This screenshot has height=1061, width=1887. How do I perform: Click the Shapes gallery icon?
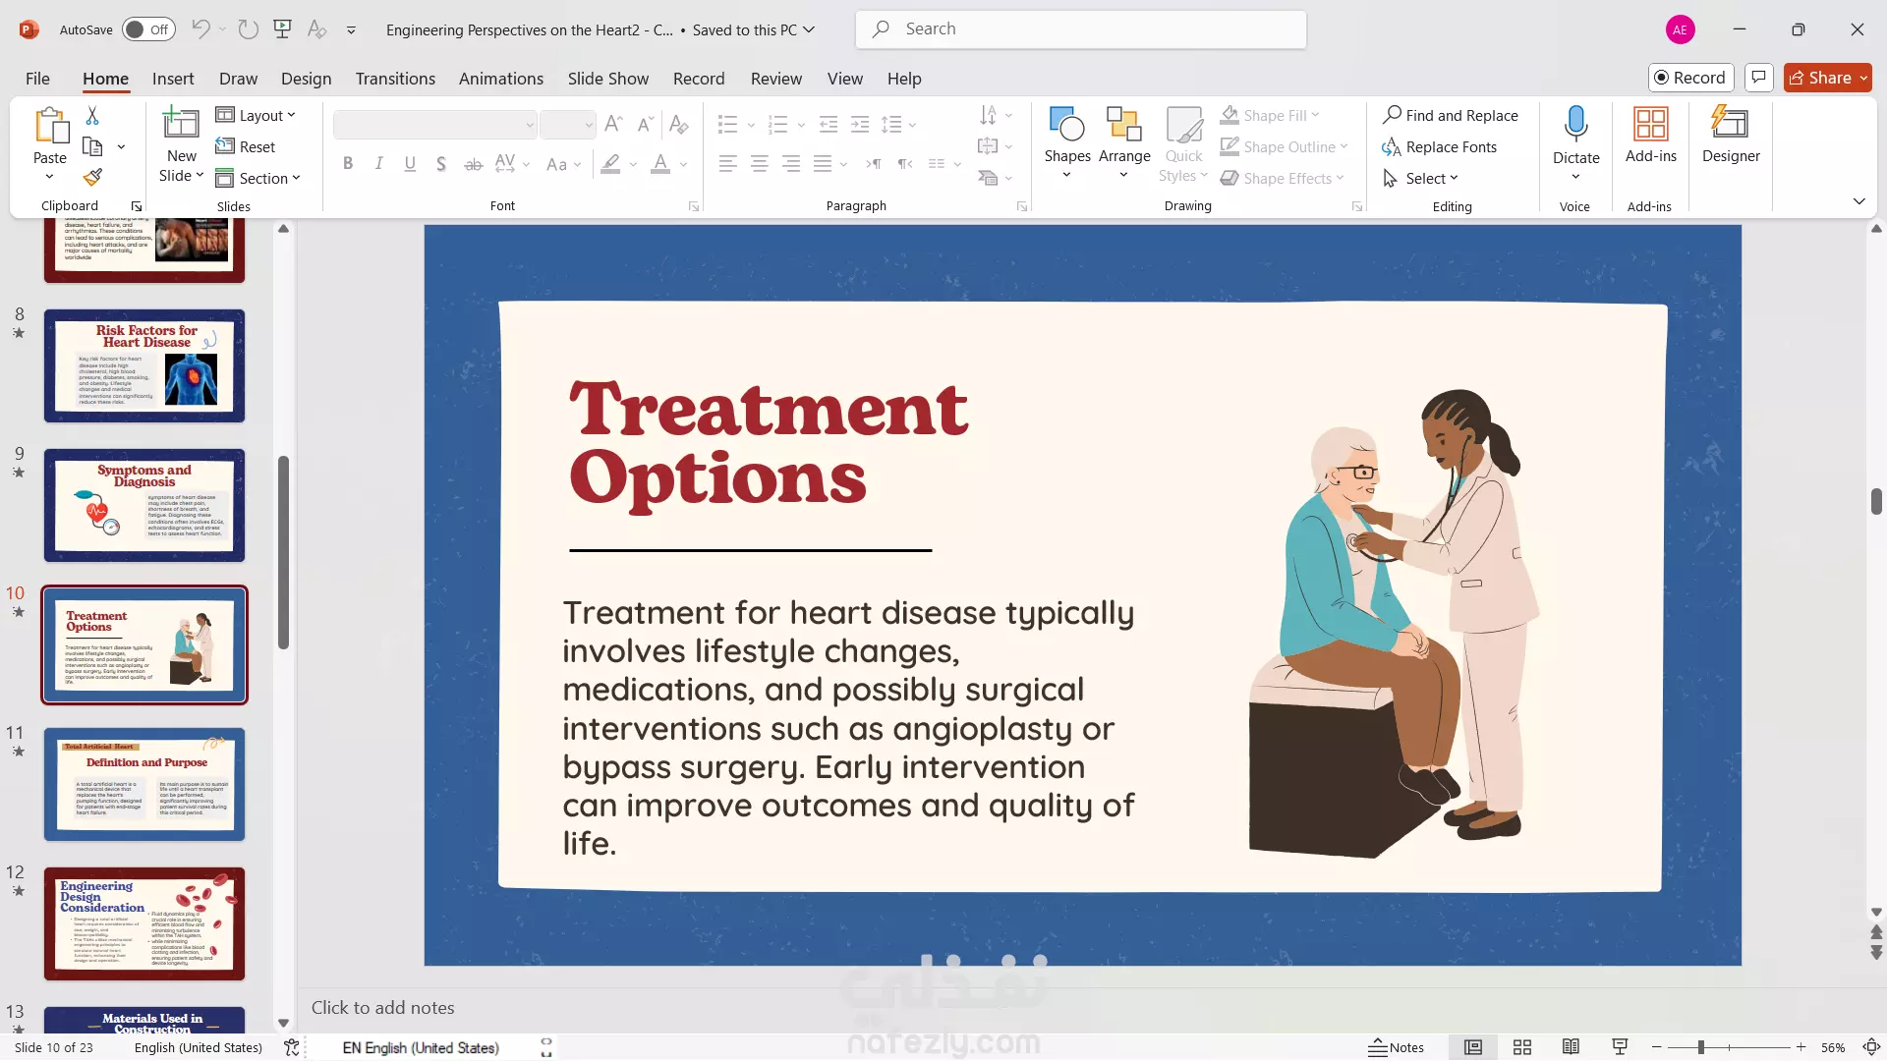1067,124
